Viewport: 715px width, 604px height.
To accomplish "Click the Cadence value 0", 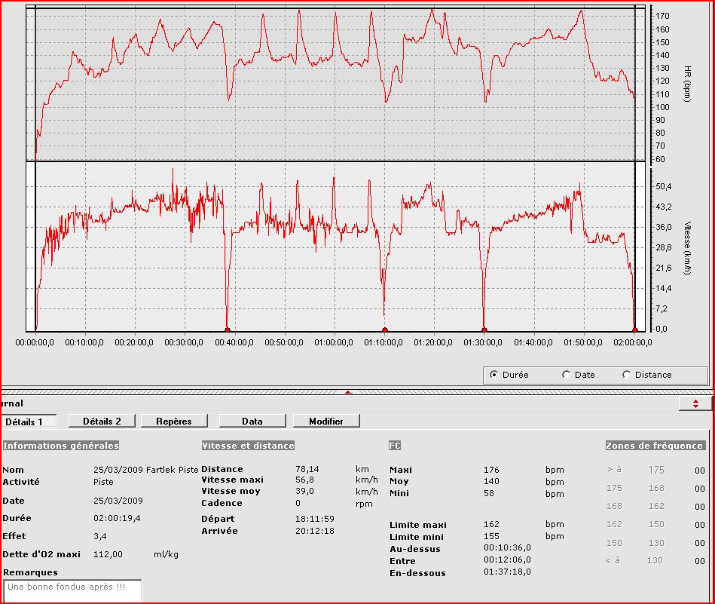I will [x=298, y=503].
